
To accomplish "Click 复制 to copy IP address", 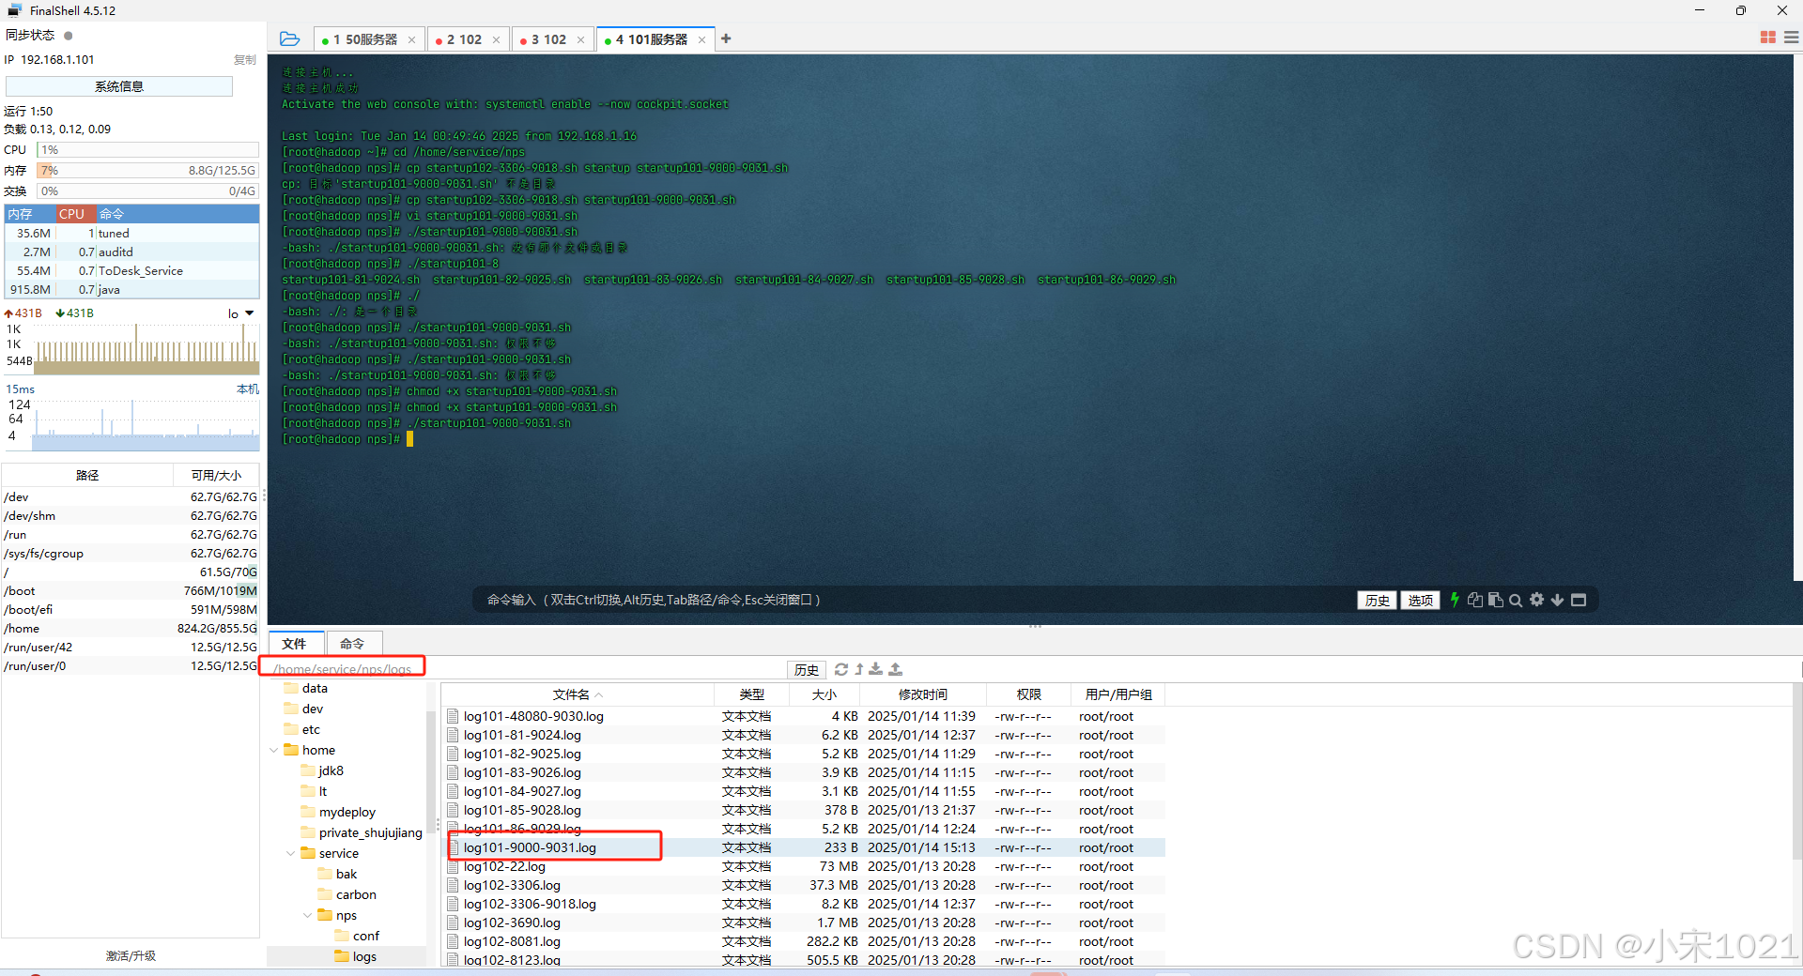I will pos(245,59).
